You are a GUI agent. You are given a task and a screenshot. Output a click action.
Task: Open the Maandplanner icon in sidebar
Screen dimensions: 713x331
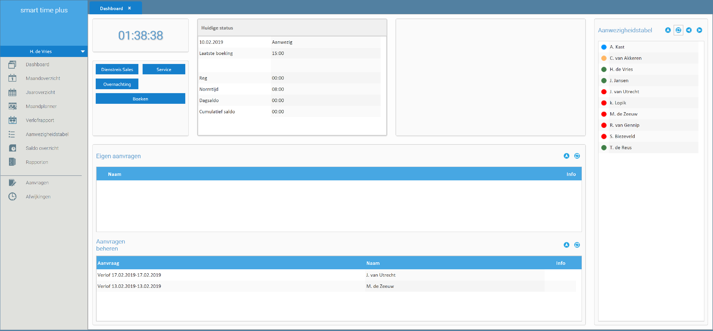point(12,106)
